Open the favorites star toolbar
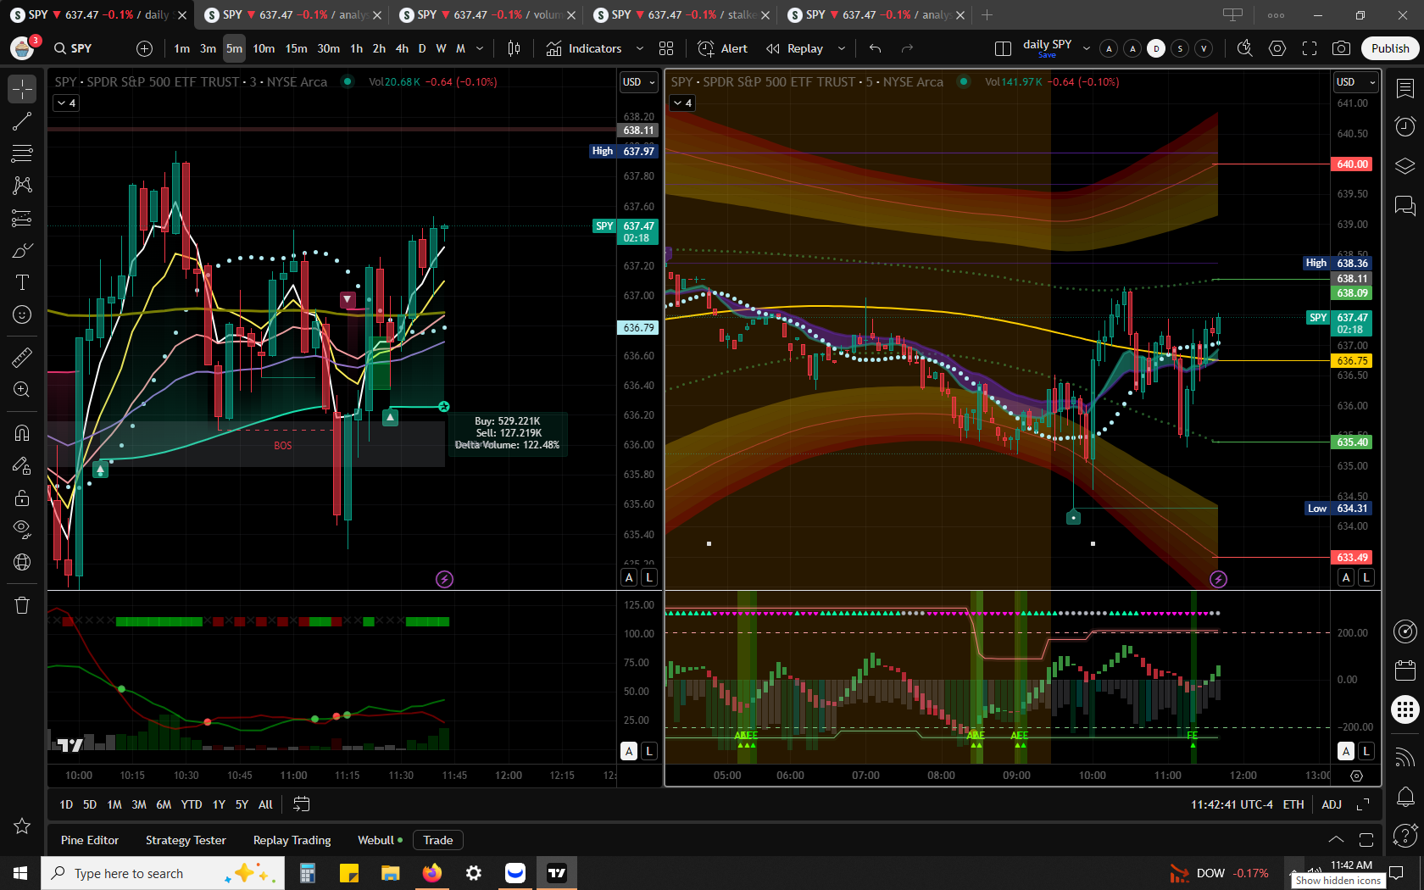1424x890 pixels. [x=22, y=826]
